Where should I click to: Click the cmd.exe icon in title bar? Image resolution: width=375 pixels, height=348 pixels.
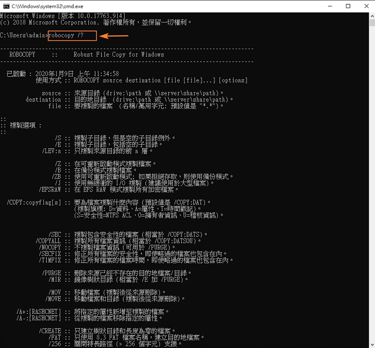pyautogui.click(x=6, y=6)
